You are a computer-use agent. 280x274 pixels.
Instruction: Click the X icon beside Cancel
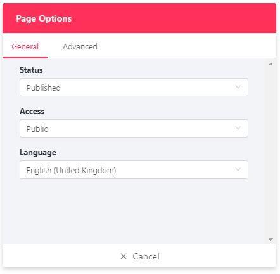[x=124, y=256]
